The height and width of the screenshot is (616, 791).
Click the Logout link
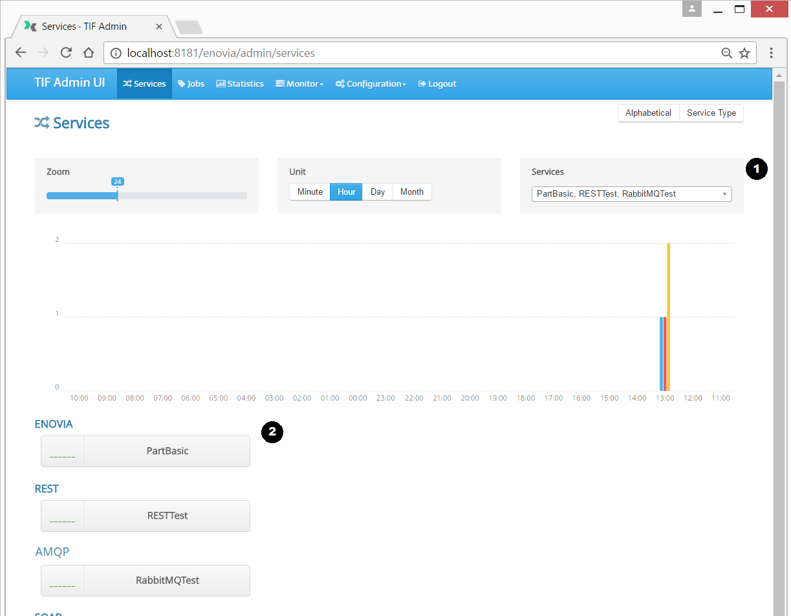[x=437, y=84]
